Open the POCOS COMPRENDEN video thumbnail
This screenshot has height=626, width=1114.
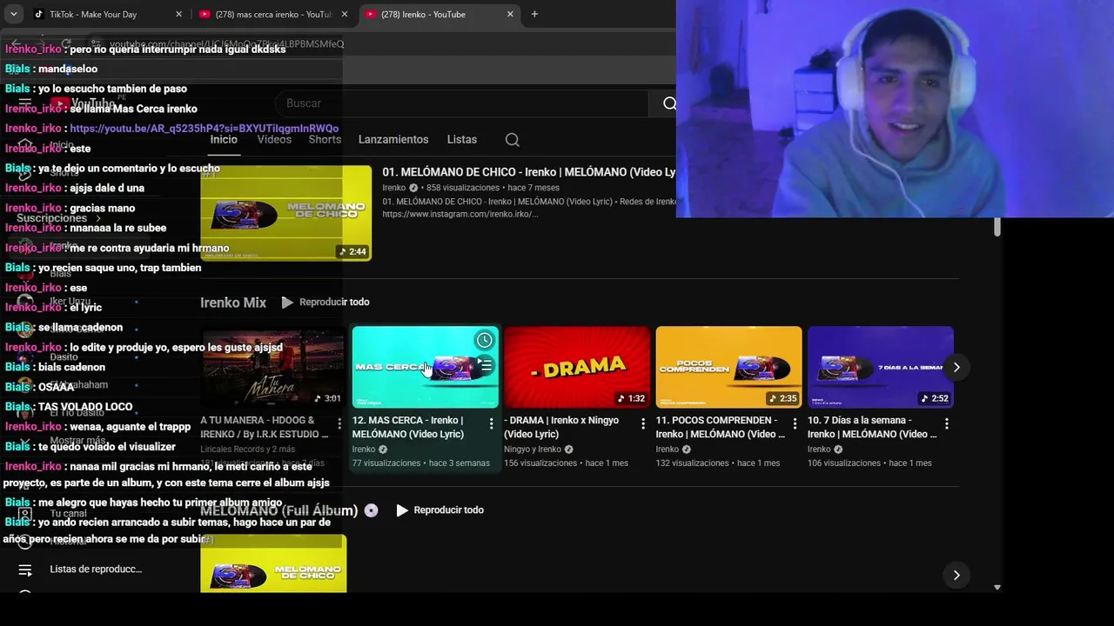point(728,368)
